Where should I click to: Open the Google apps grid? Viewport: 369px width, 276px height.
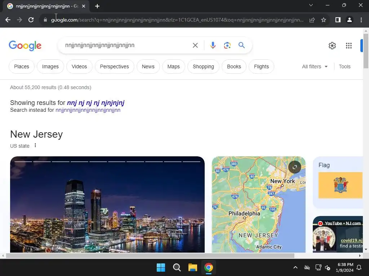tap(348, 46)
